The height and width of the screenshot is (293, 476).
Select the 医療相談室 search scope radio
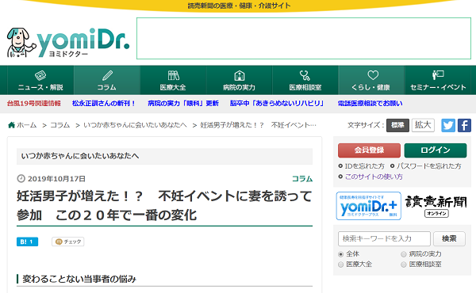[404, 264]
